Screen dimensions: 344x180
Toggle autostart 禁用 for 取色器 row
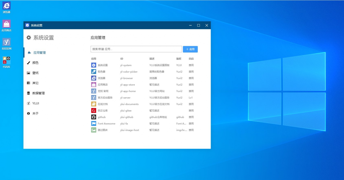tap(191, 72)
